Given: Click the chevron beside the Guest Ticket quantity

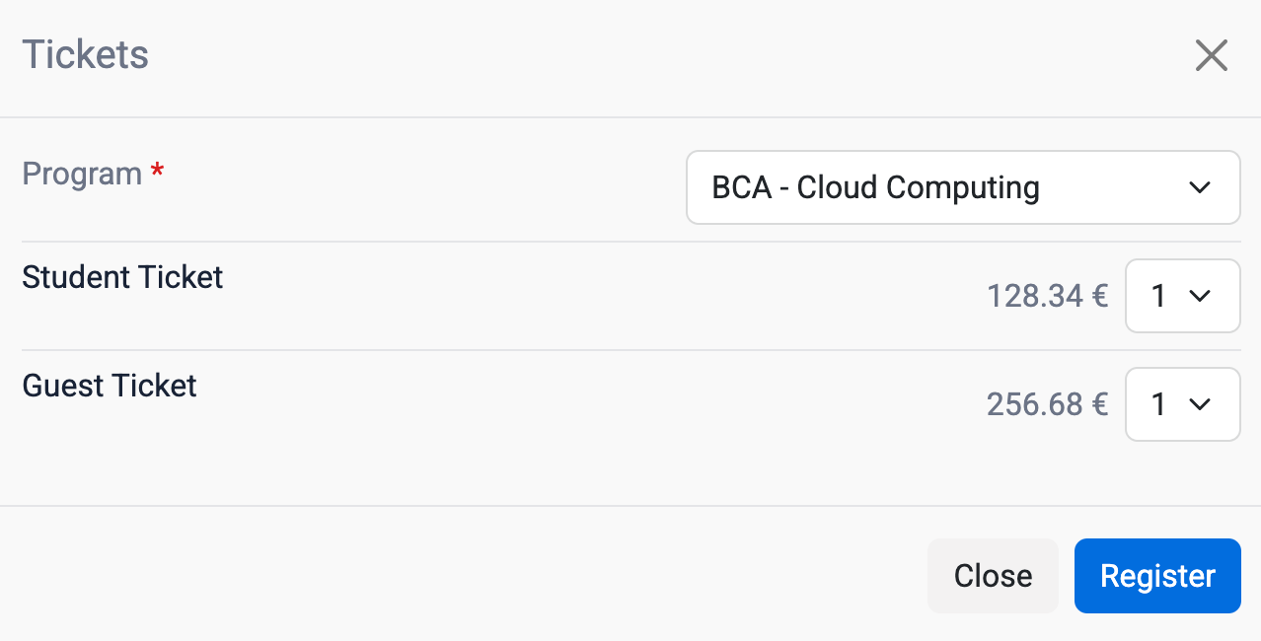Looking at the screenshot, I should 1200,404.
